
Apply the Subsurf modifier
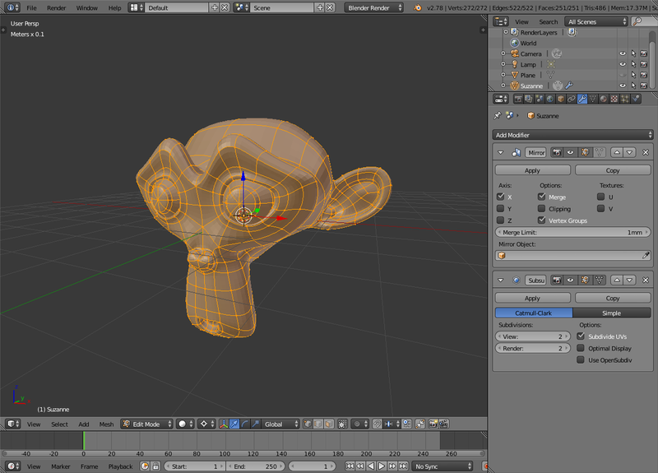click(x=532, y=298)
